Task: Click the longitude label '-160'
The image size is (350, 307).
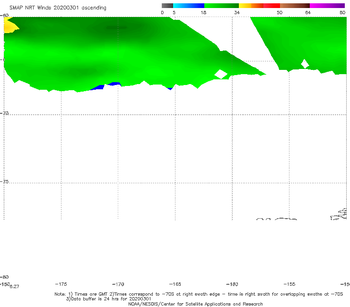Action: 232,284
